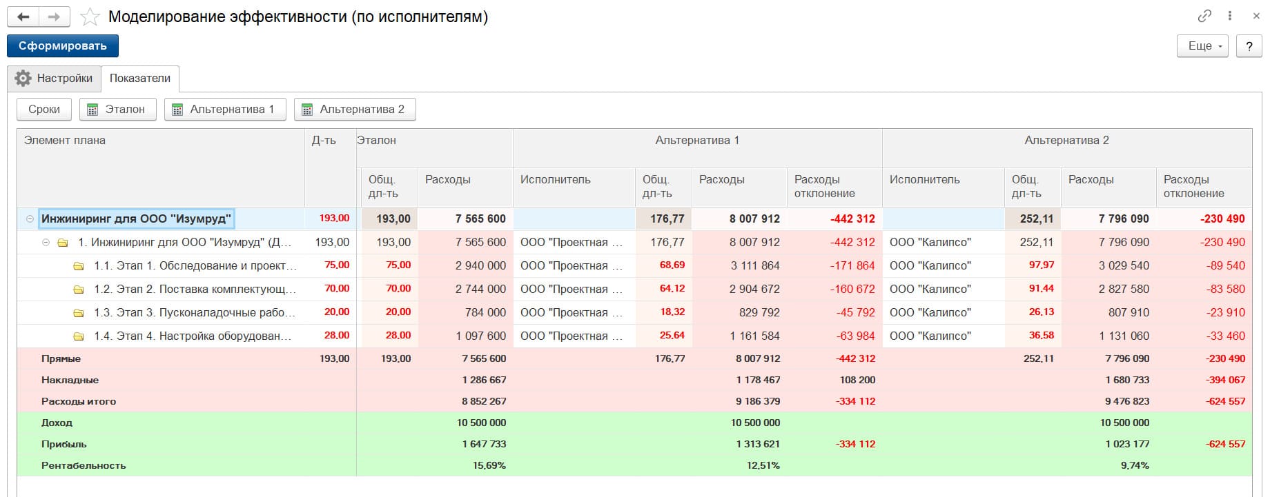Image resolution: width=1270 pixels, height=497 pixels.
Task: Select the Показатели tab
Action: [x=140, y=79]
